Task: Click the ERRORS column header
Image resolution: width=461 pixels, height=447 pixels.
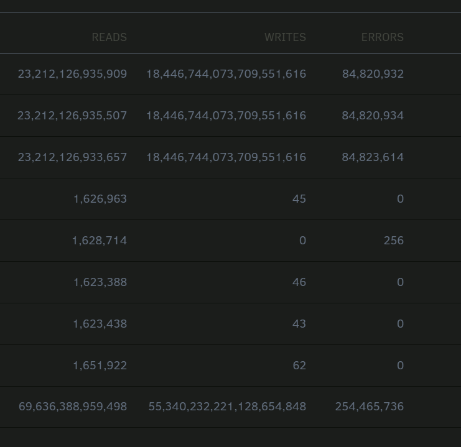Action: point(382,37)
